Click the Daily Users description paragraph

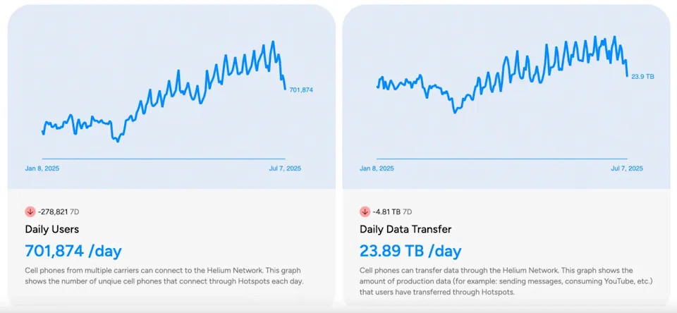pos(163,276)
